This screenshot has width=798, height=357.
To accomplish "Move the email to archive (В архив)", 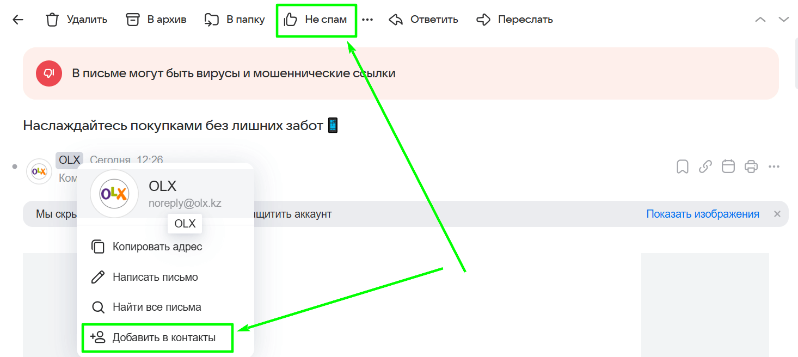I will pyautogui.click(x=156, y=20).
